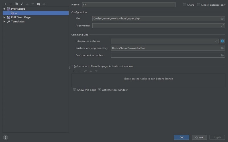Disable Activate tool window checkbox
228x142 pixels.
click(99, 90)
